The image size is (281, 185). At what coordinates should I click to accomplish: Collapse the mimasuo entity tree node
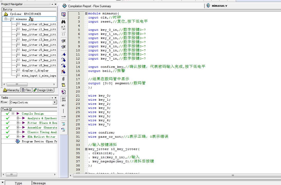pyautogui.click(x=5, y=19)
